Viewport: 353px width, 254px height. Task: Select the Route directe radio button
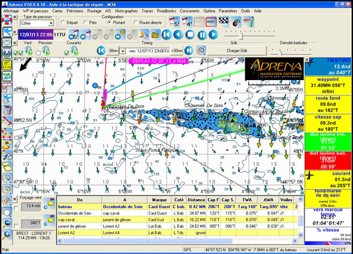point(135,22)
